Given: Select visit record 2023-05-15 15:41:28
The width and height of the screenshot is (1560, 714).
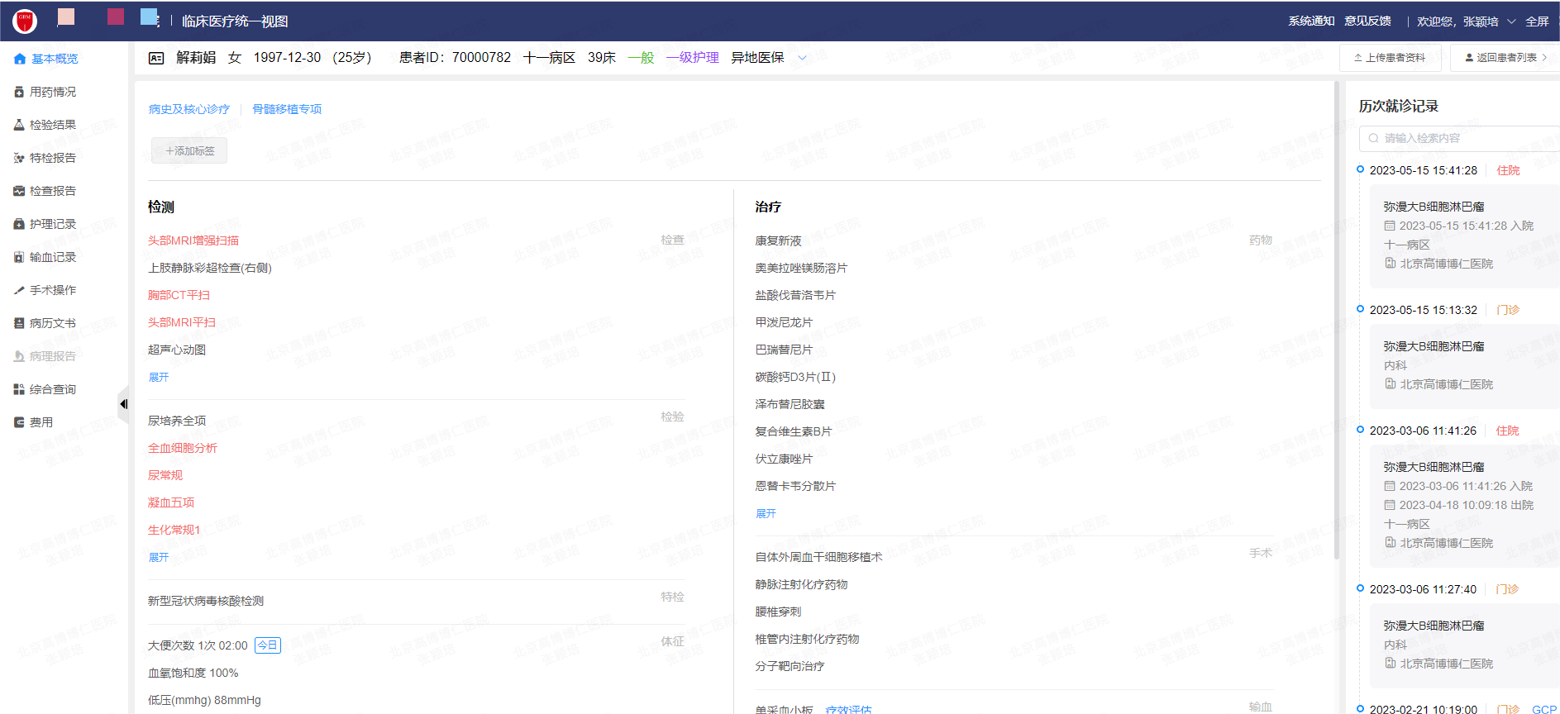Looking at the screenshot, I should click(x=1423, y=170).
